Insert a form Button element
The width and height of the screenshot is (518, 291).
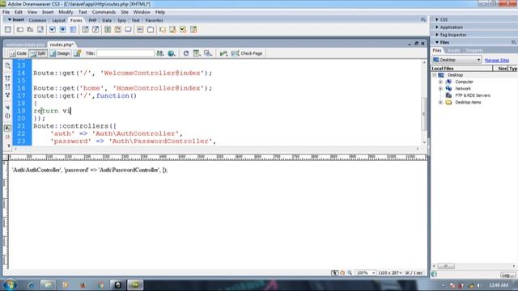point(128,30)
